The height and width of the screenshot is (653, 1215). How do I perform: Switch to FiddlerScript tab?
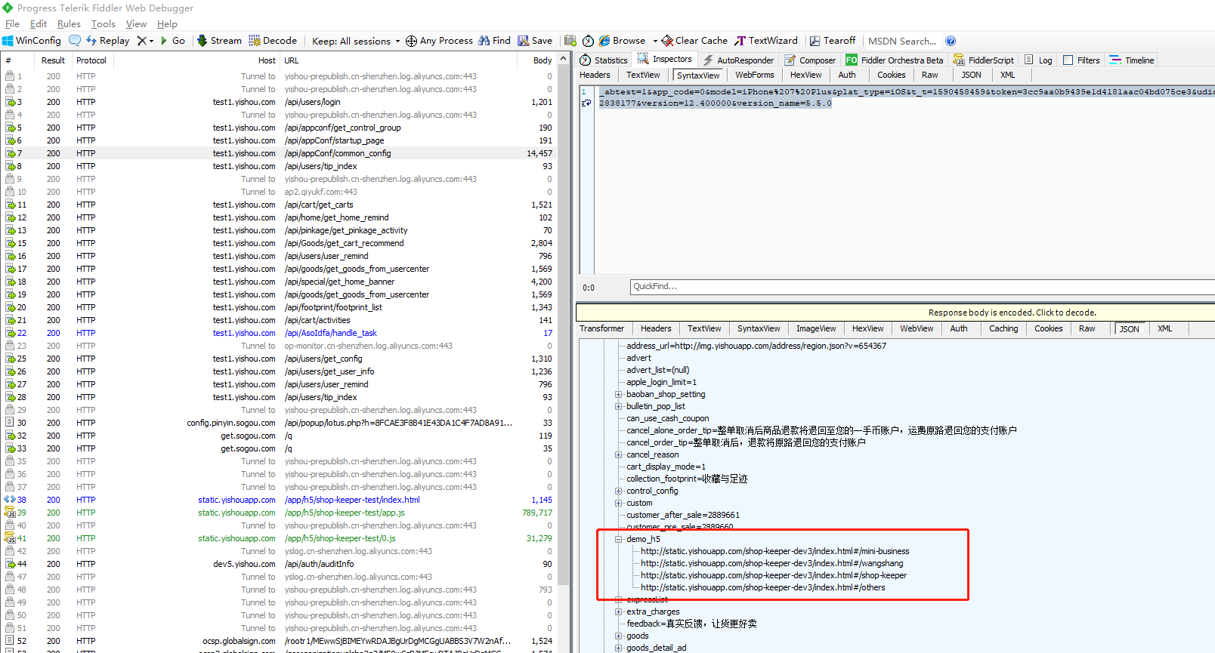[984, 60]
